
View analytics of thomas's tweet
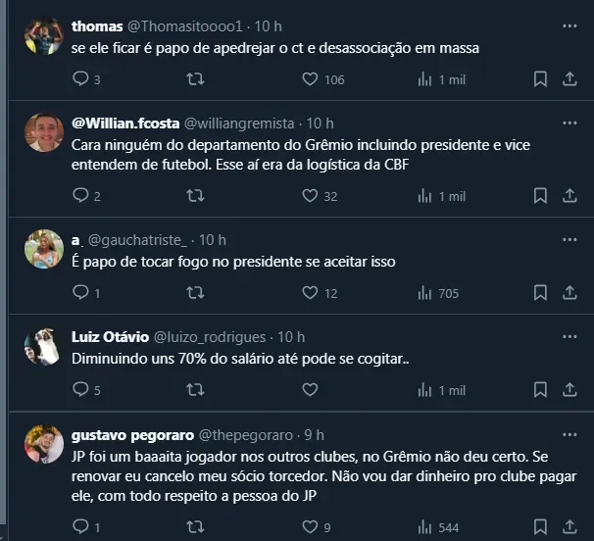point(424,79)
